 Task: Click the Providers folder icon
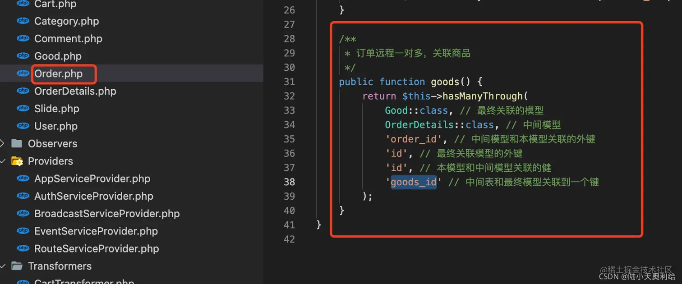coord(17,161)
